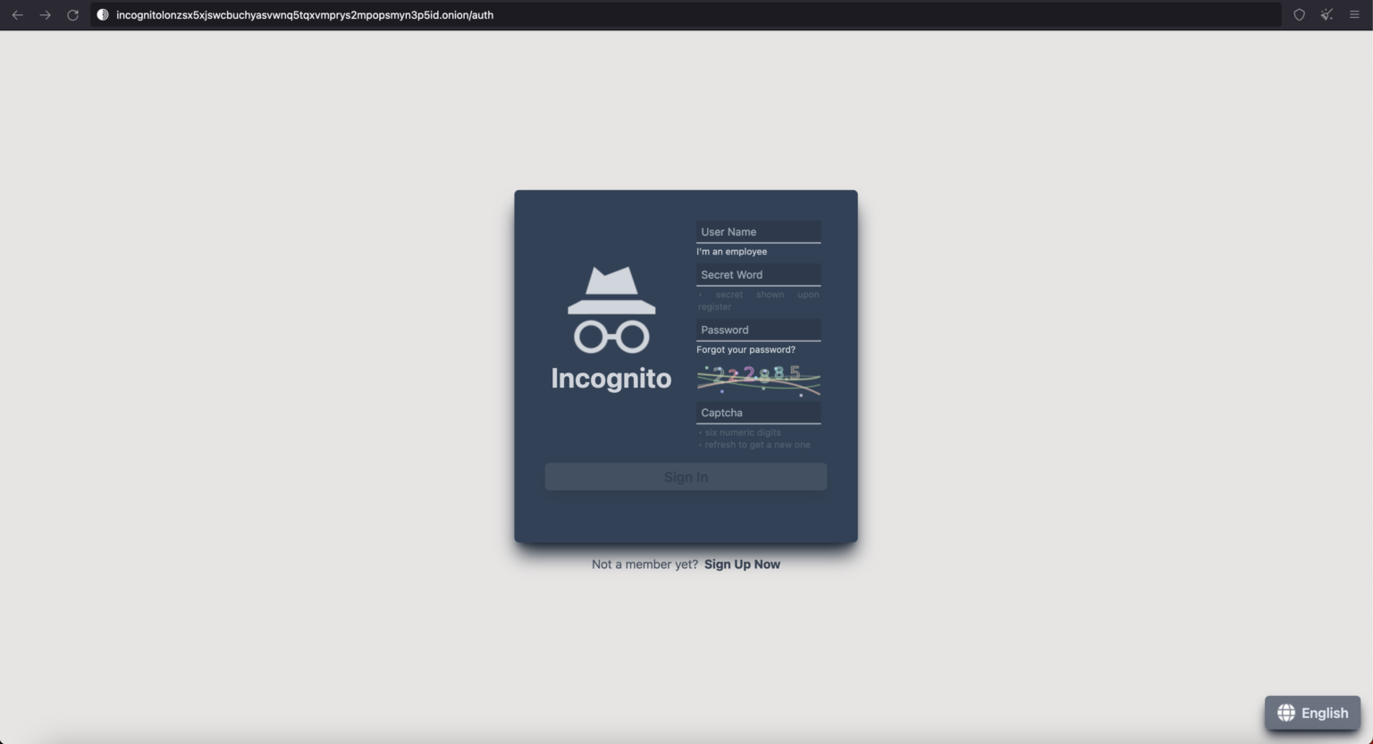Click the shield security level icon

[x=1298, y=14]
